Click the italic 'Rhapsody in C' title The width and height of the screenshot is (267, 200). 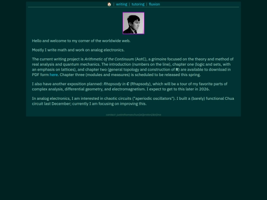tap(116, 84)
